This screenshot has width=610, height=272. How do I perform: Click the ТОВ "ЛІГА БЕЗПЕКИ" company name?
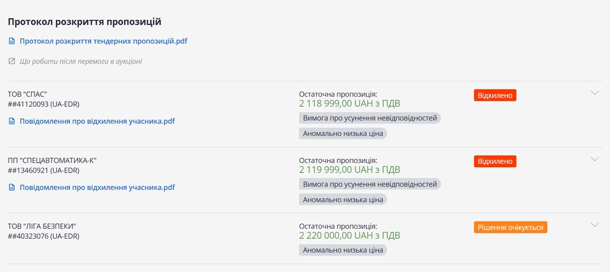[42, 226]
